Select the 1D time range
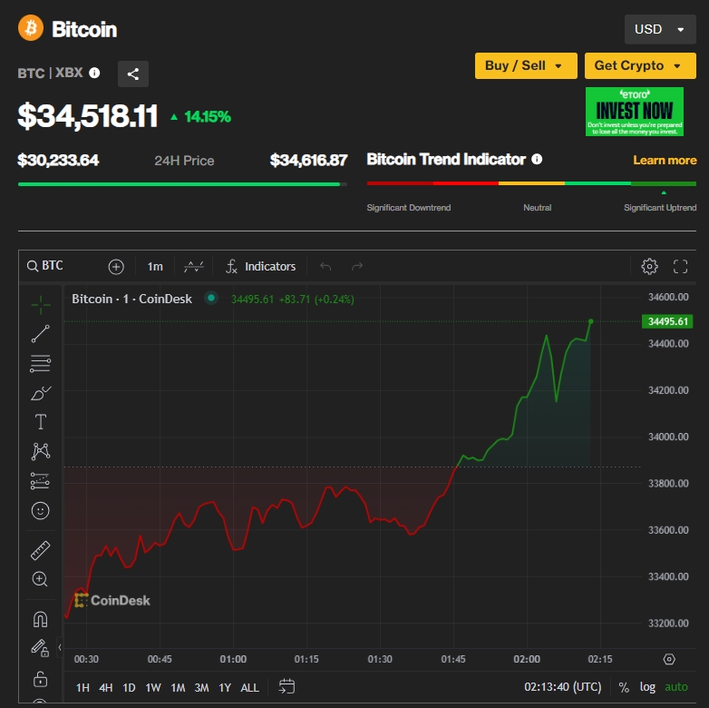 pos(129,688)
